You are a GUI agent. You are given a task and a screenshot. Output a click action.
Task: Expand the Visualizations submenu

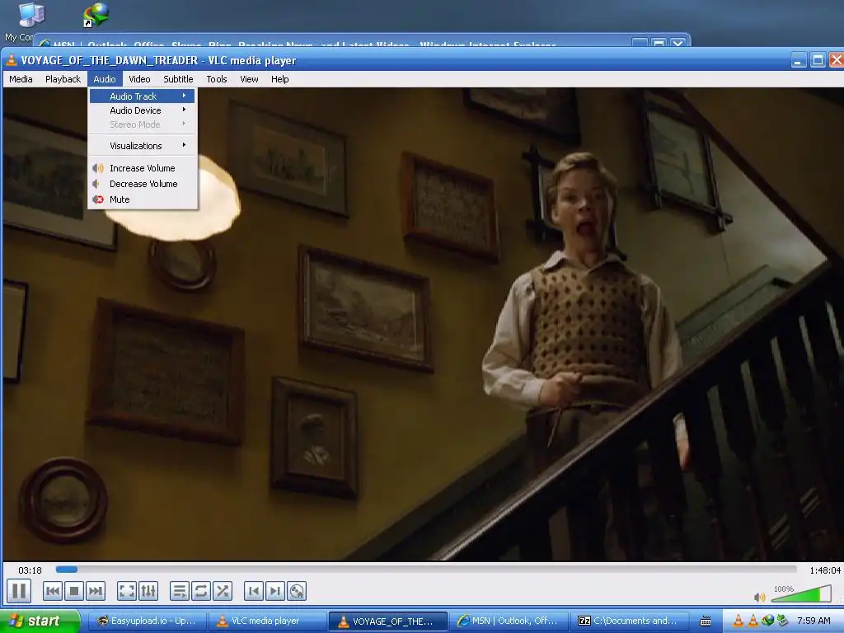(x=142, y=146)
